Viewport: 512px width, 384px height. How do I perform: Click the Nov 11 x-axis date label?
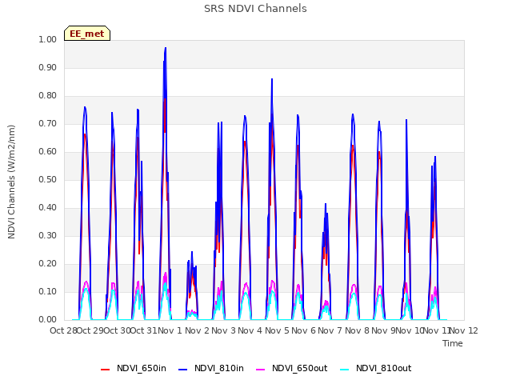[437, 330]
